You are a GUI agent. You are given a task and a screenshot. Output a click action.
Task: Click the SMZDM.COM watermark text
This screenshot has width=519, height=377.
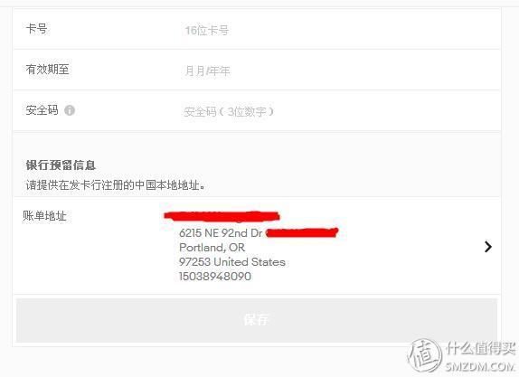(480, 366)
